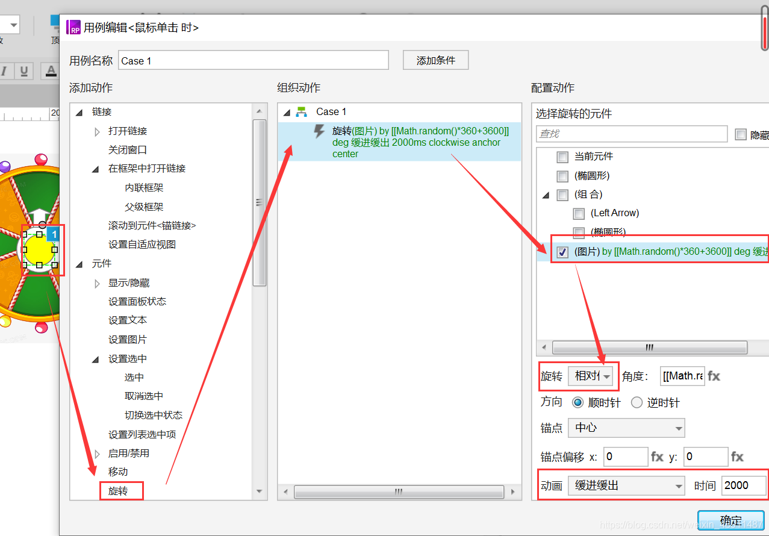The height and width of the screenshot is (536, 769).
Task: Click the 添加动作 scroll up arrow
Action: tap(260, 111)
